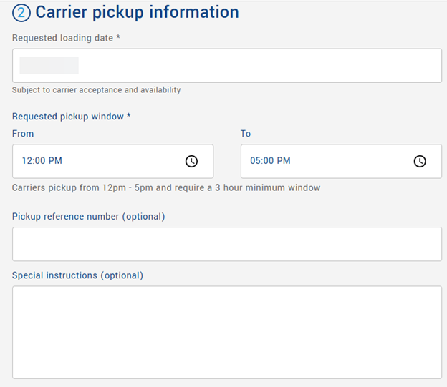Screen dimensions: 447x387
Task: Click the Pickup reference number (optional) label
Action: click(88, 217)
